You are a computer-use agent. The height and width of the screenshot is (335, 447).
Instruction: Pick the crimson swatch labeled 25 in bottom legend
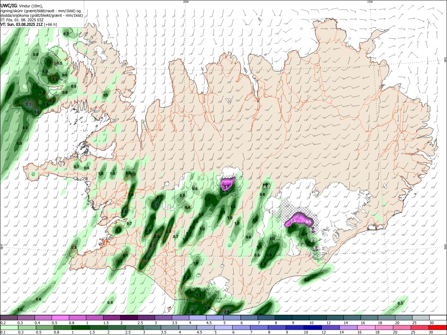pyautogui.click(x=419, y=327)
